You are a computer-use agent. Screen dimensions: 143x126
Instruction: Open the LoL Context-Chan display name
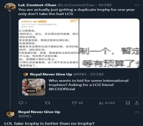(37, 5)
